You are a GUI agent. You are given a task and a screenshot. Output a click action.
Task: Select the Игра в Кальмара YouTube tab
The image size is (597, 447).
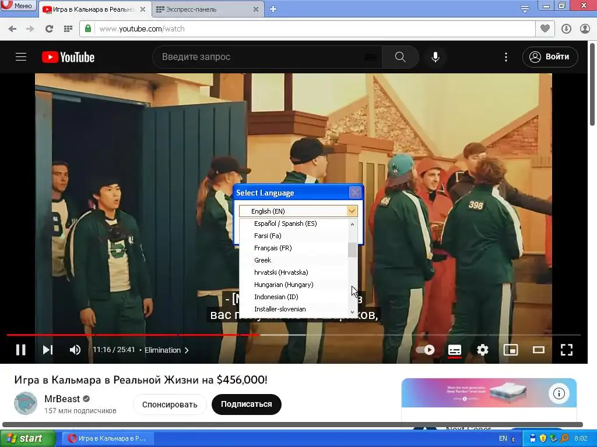click(93, 9)
